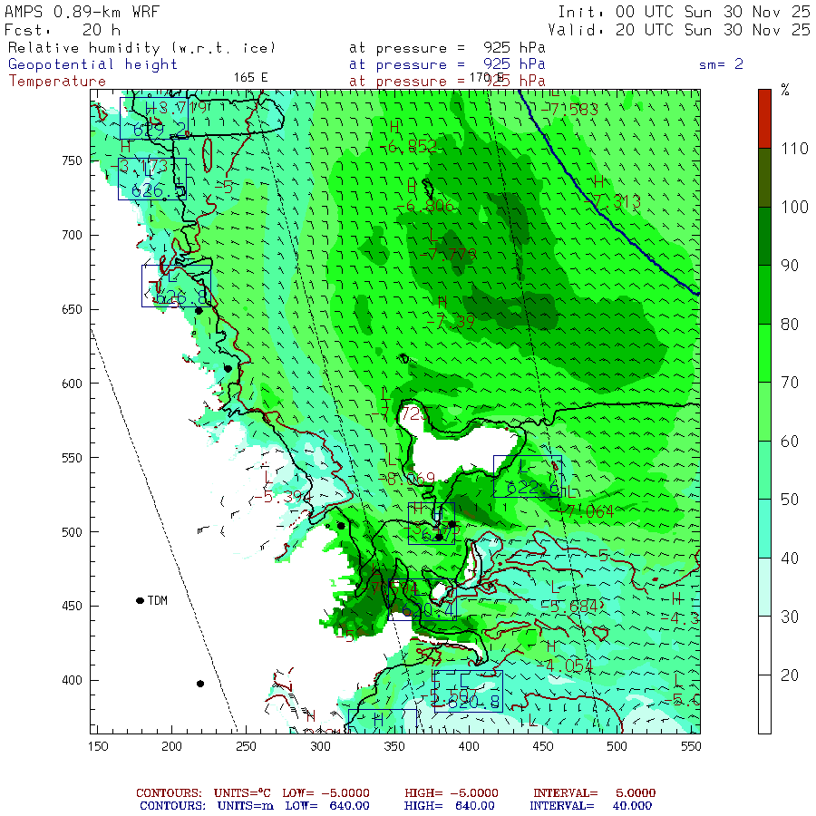Click the blue "INTERVAL= 40.000" contour text
The width and height of the screenshot is (816, 816).
590,806
